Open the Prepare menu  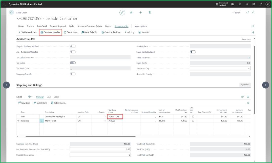(x=30, y=26)
